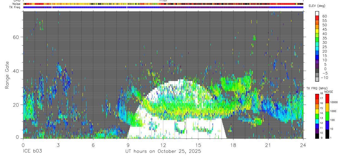341x157 pixels.
Task: Pick the green TX FRQ segment between 13 and 14
Action: pos(317,116)
